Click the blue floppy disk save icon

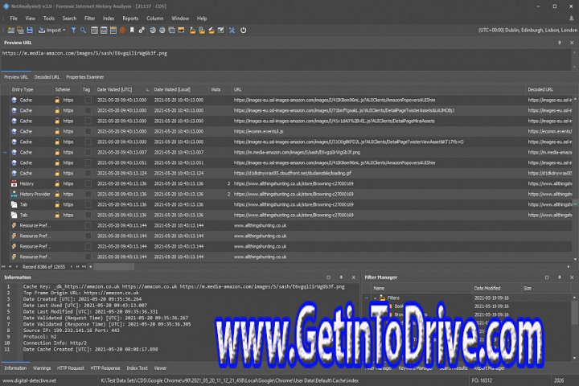[x=30, y=31]
